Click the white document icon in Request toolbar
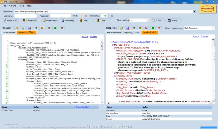The image size is (218, 129). (36, 28)
